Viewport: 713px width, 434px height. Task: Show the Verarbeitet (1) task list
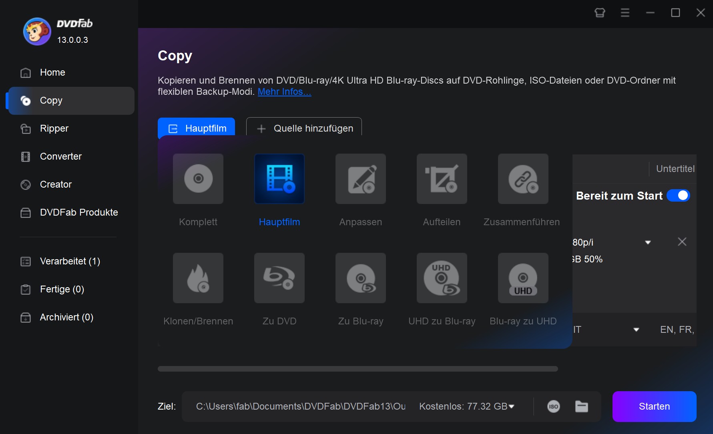(x=71, y=261)
